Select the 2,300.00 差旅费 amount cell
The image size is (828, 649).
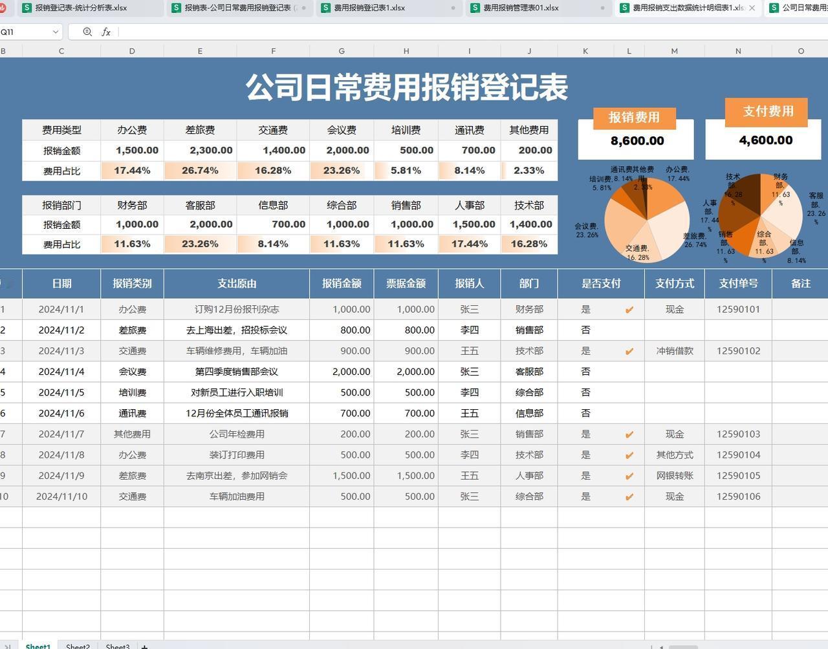coord(200,150)
